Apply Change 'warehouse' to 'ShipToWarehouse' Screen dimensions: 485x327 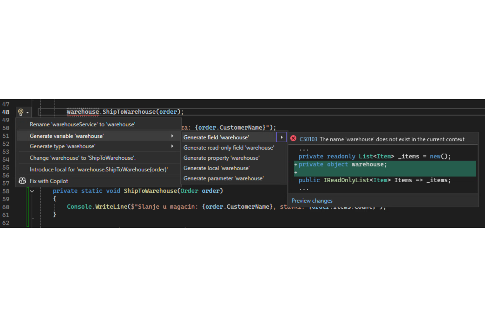pyautogui.click(x=82, y=158)
